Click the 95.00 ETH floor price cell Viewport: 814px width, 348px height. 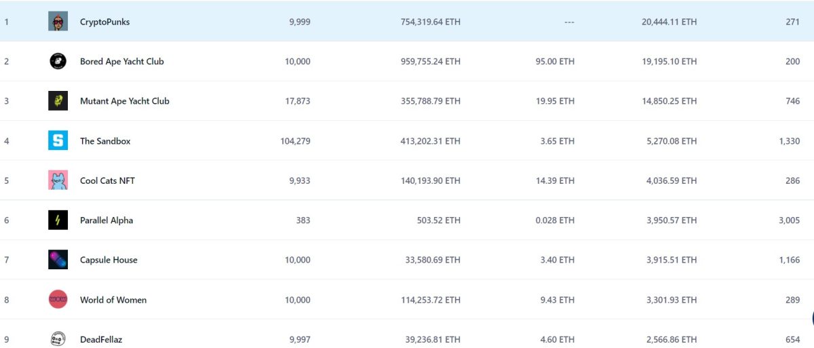pyautogui.click(x=555, y=62)
